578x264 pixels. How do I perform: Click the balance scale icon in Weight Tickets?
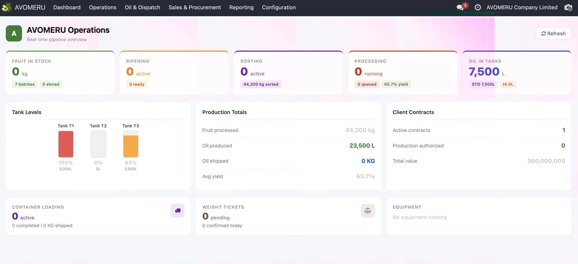click(x=368, y=211)
